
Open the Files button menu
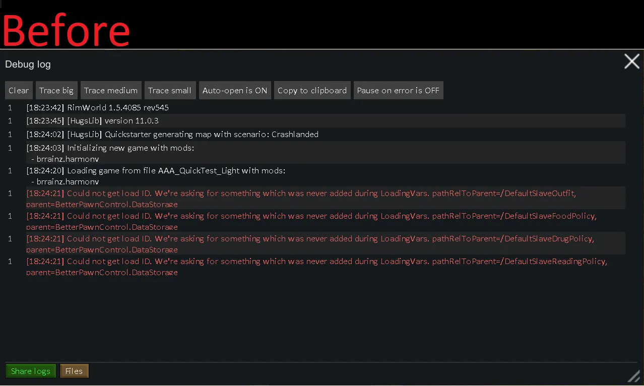pos(74,371)
